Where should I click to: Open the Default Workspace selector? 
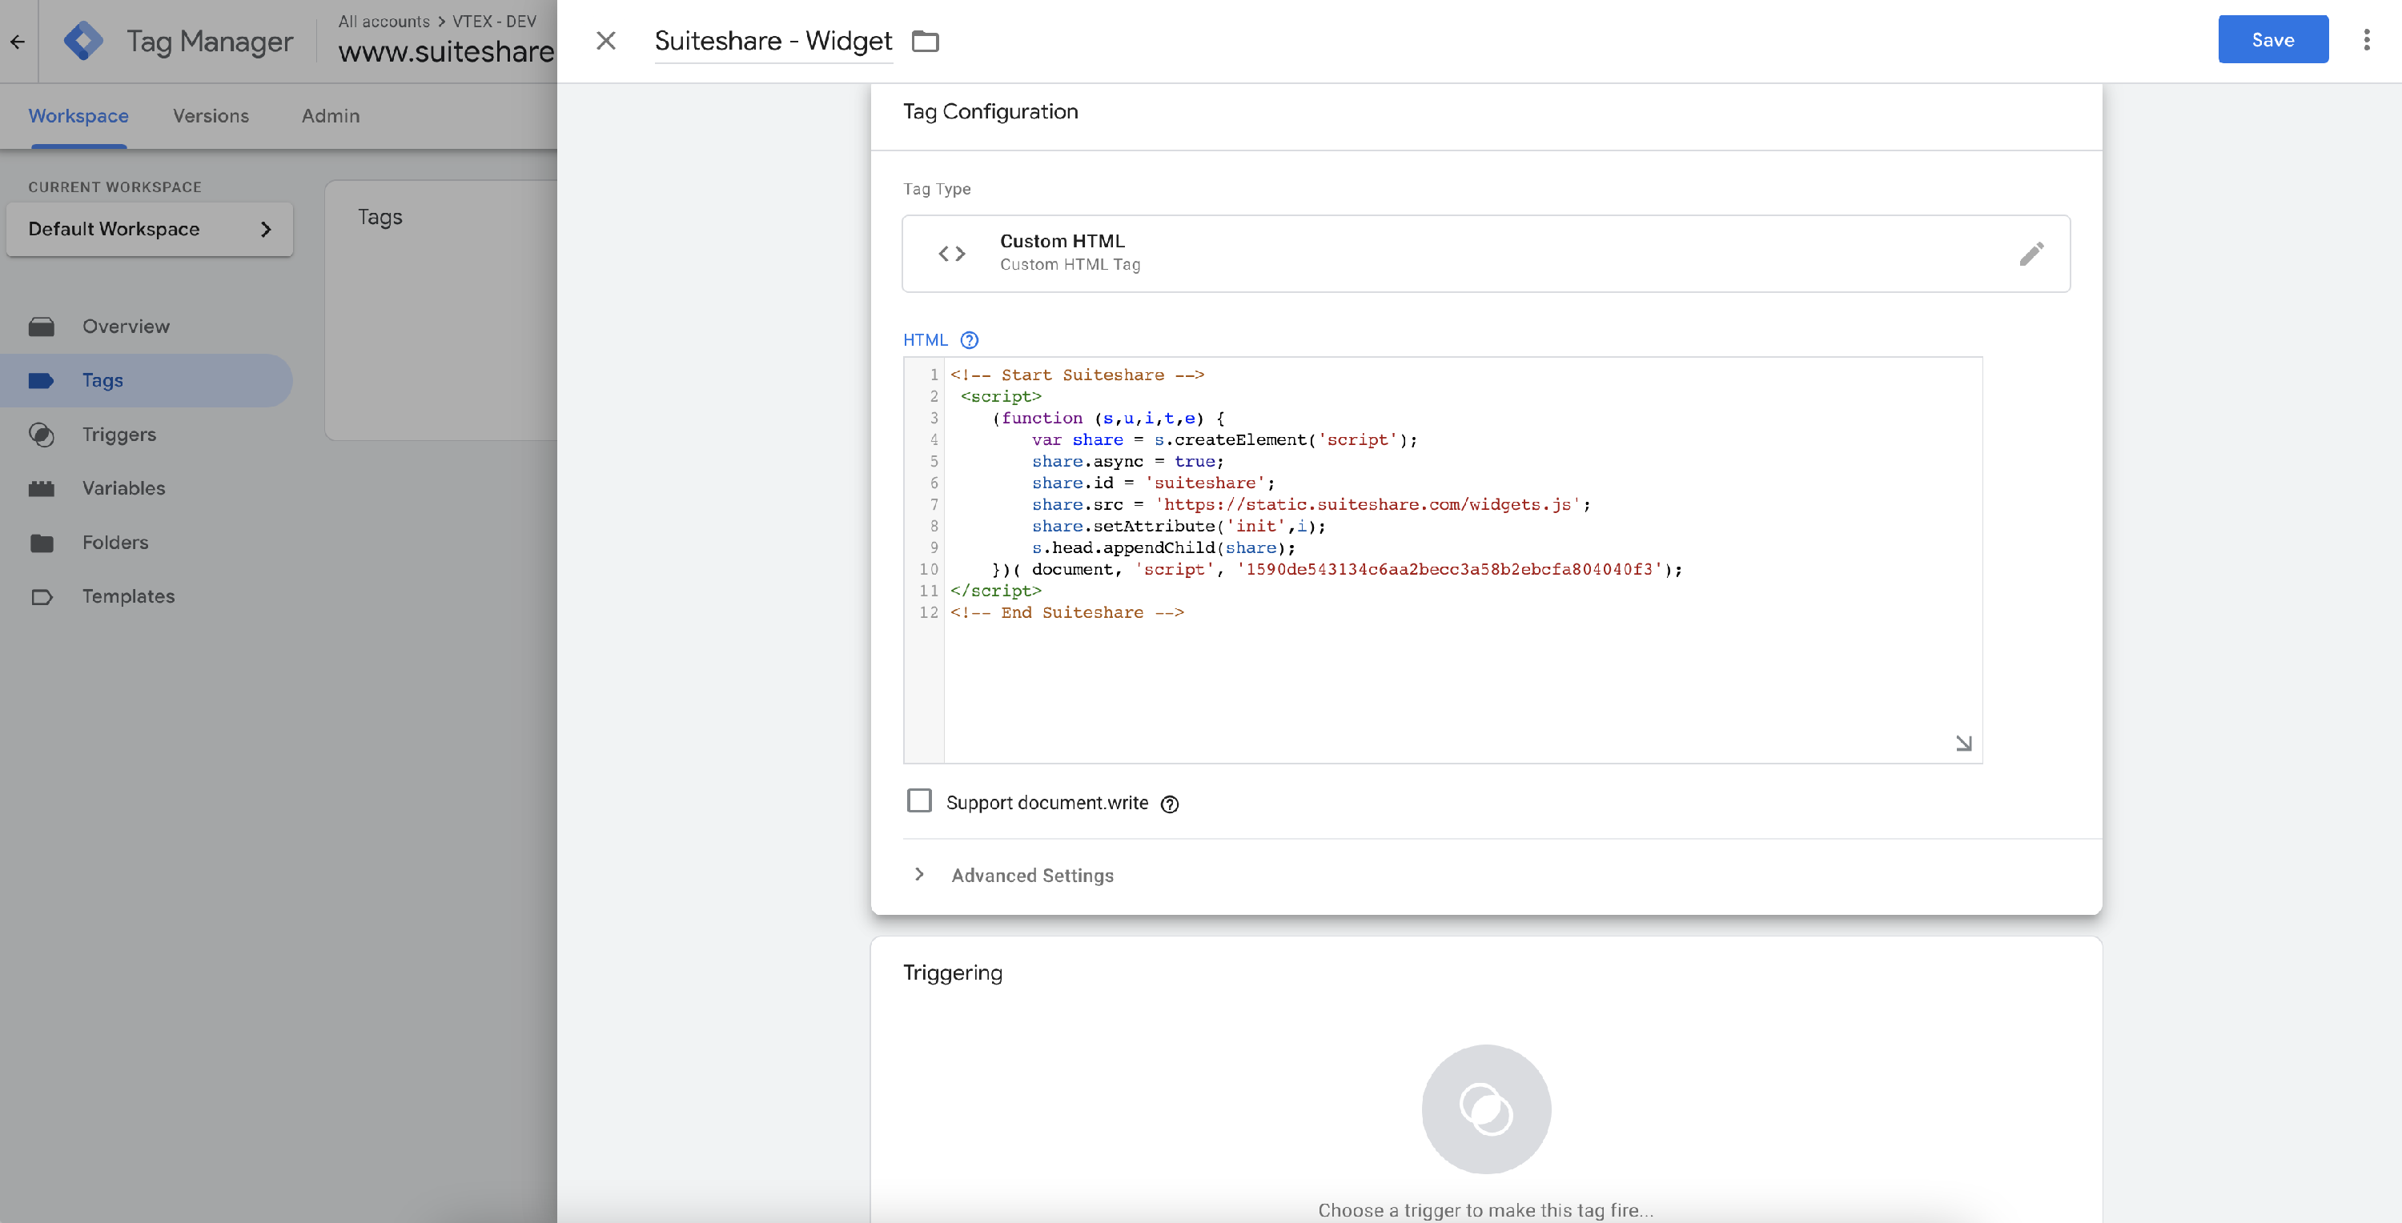pyautogui.click(x=149, y=228)
